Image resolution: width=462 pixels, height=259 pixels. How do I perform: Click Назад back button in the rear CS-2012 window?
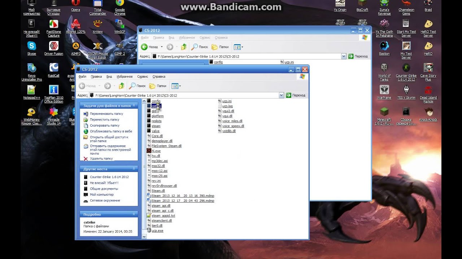149,47
